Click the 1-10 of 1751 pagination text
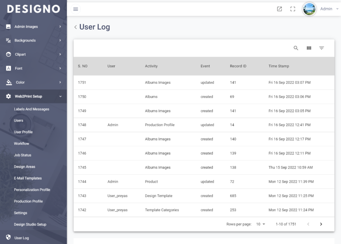The height and width of the screenshot is (244, 341). pyautogui.click(x=286, y=224)
